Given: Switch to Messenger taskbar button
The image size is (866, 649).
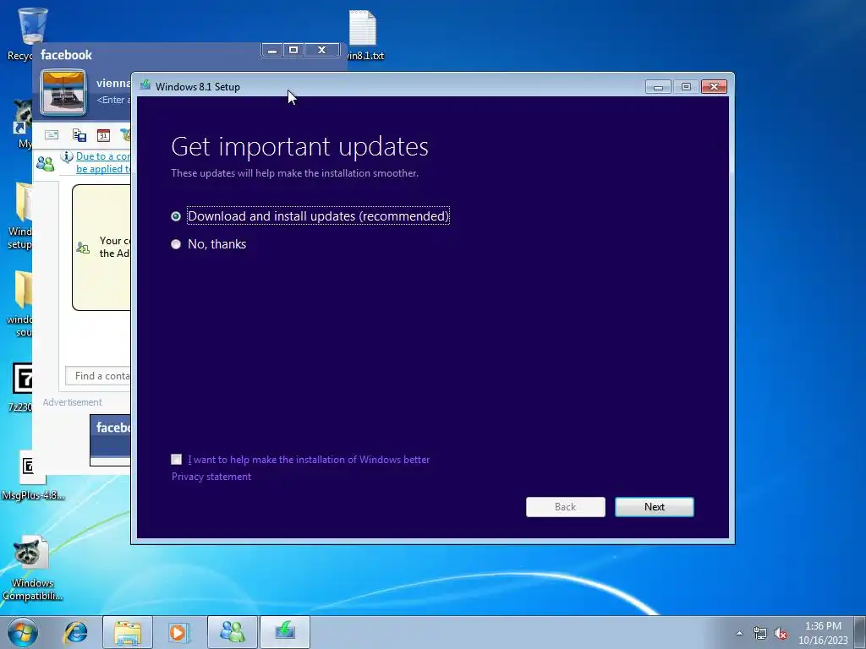Looking at the screenshot, I should click(x=232, y=632).
